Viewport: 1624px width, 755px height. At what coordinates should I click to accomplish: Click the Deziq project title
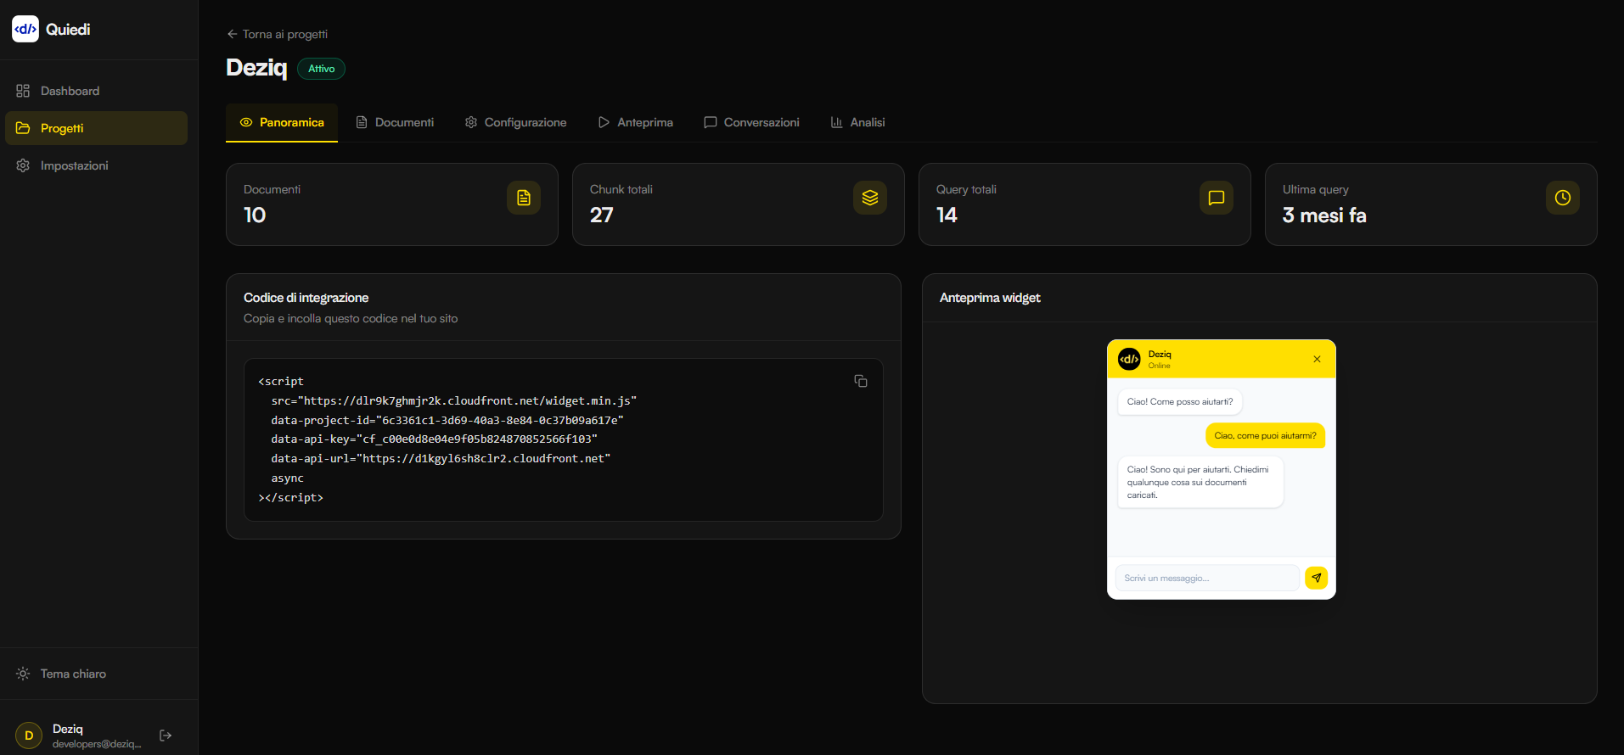point(256,68)
